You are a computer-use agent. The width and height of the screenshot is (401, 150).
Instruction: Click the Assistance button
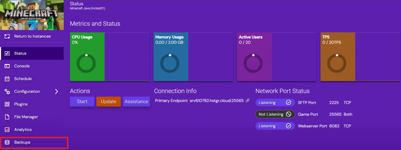click(136, 102)
